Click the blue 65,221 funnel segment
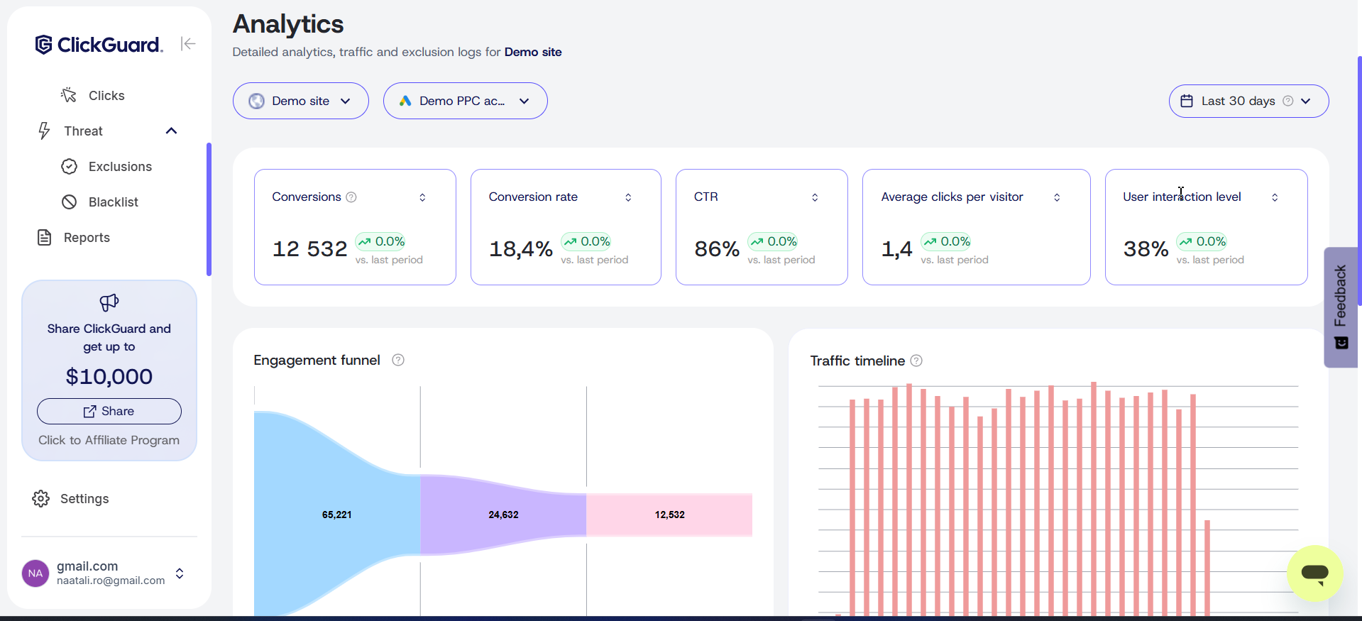Image resolution: width=1362 pixels, height=621 pixels. [336, 515]
